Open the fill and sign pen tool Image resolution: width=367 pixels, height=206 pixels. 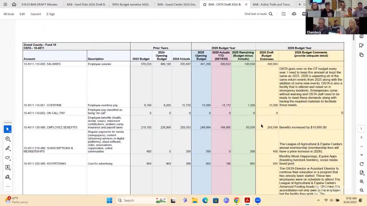(8, 177)
